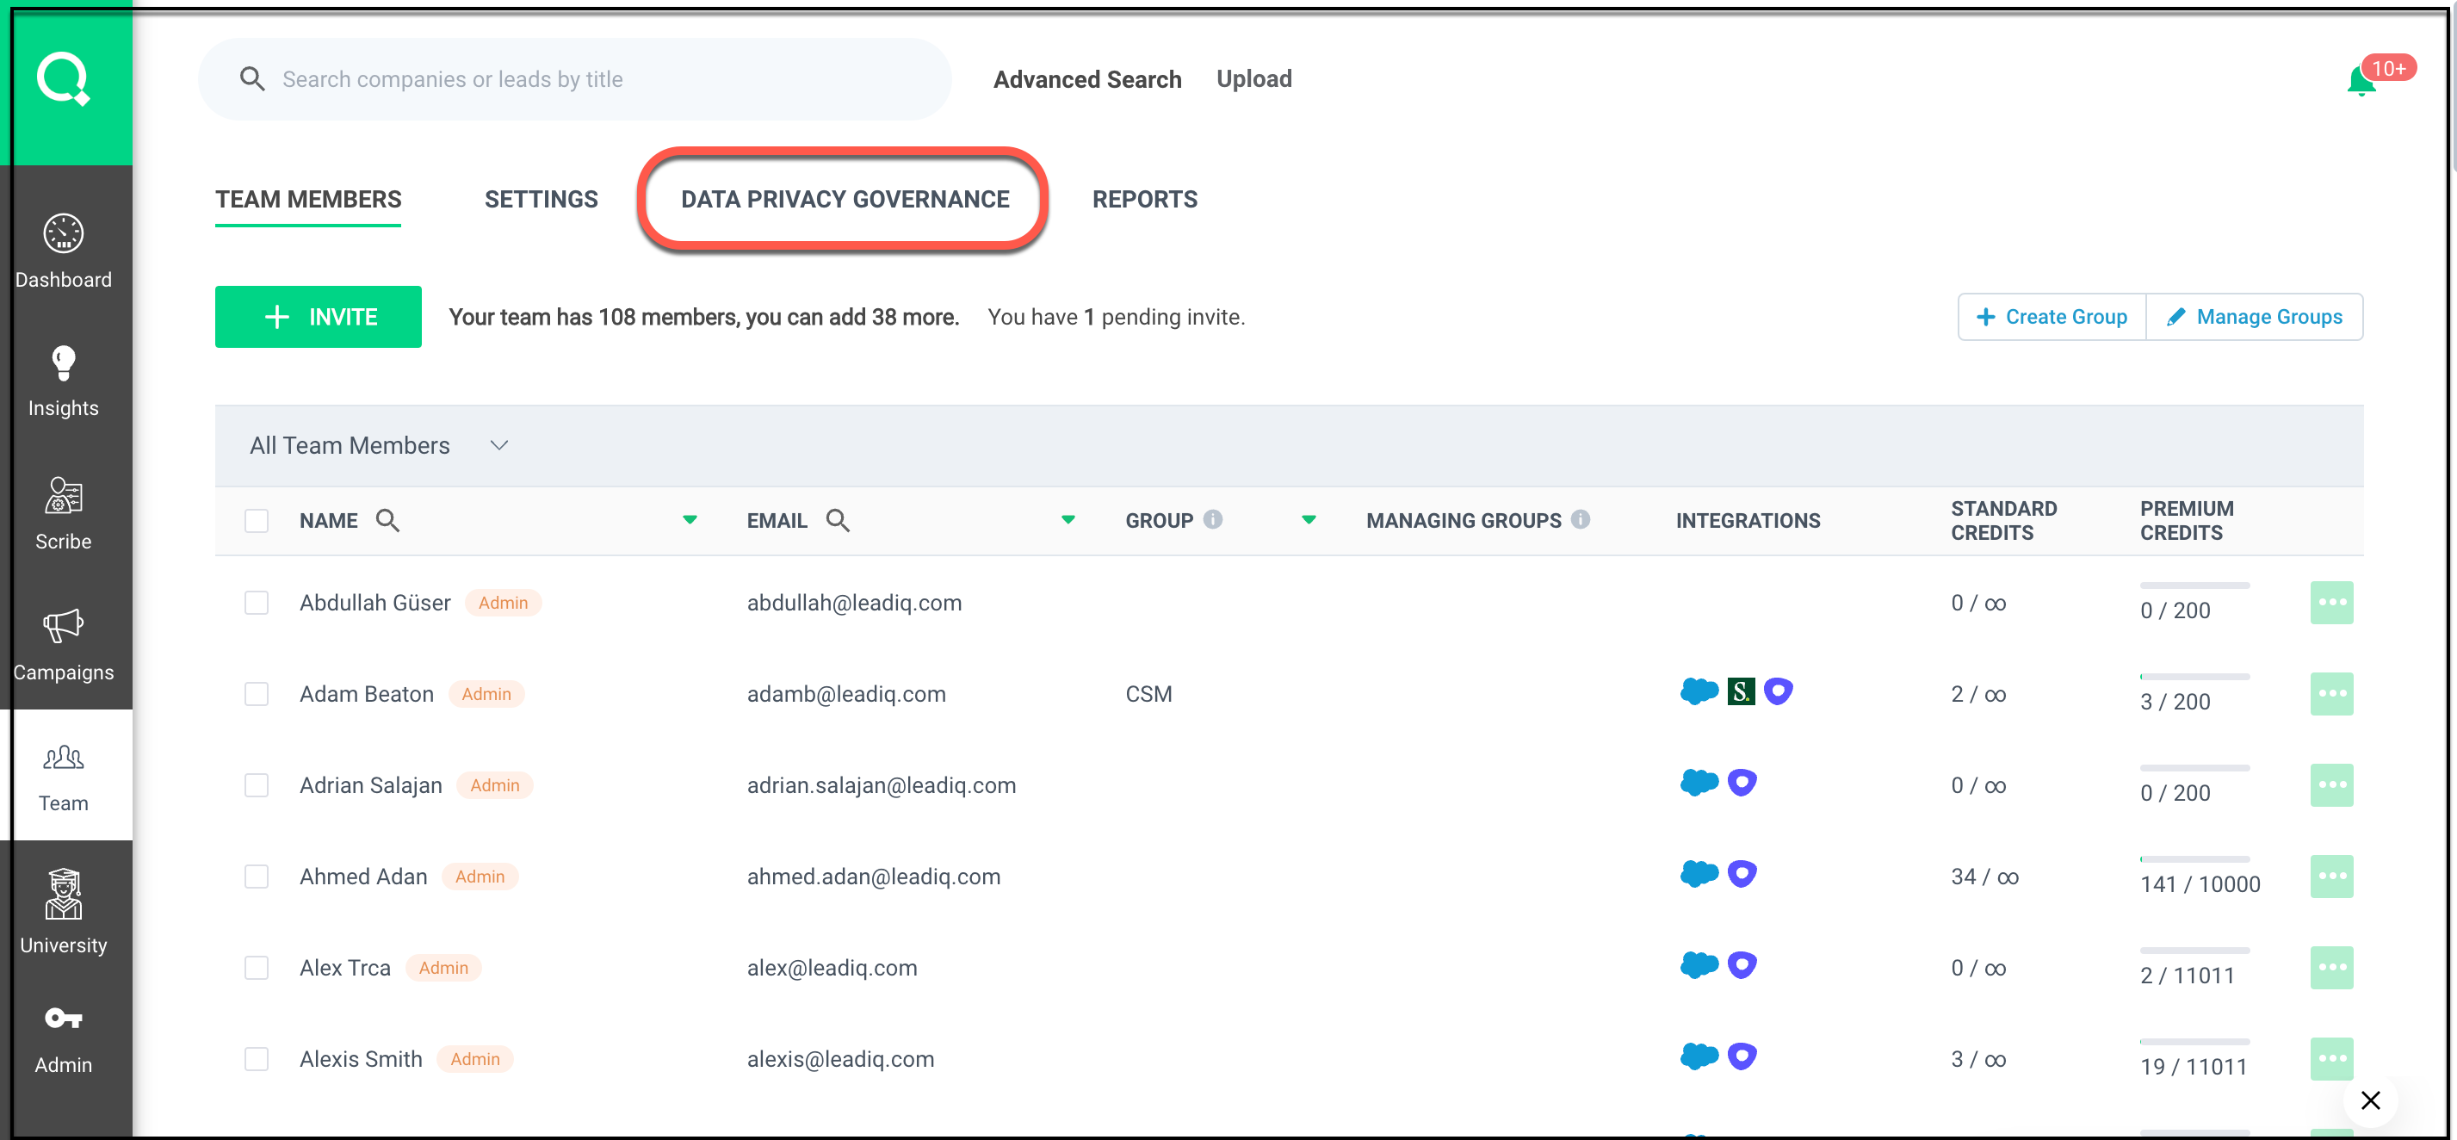Select Abdullah Güser's row checkbox
This screenshot has height=1140, width=2457.
click(257, 602)
